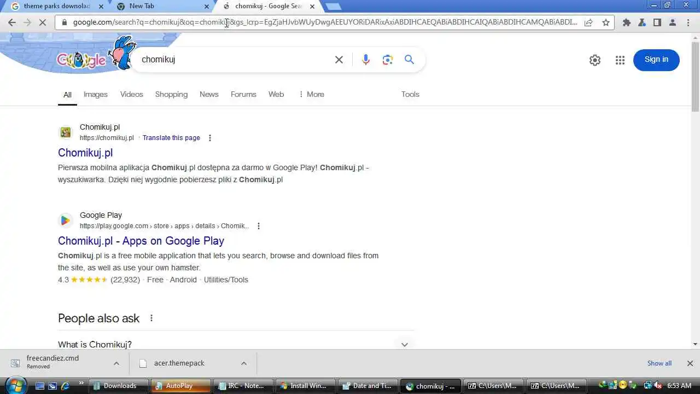The width and height of the screenshot is (700, 394).
Task: Select the News search filter
Action: [209, 94]
